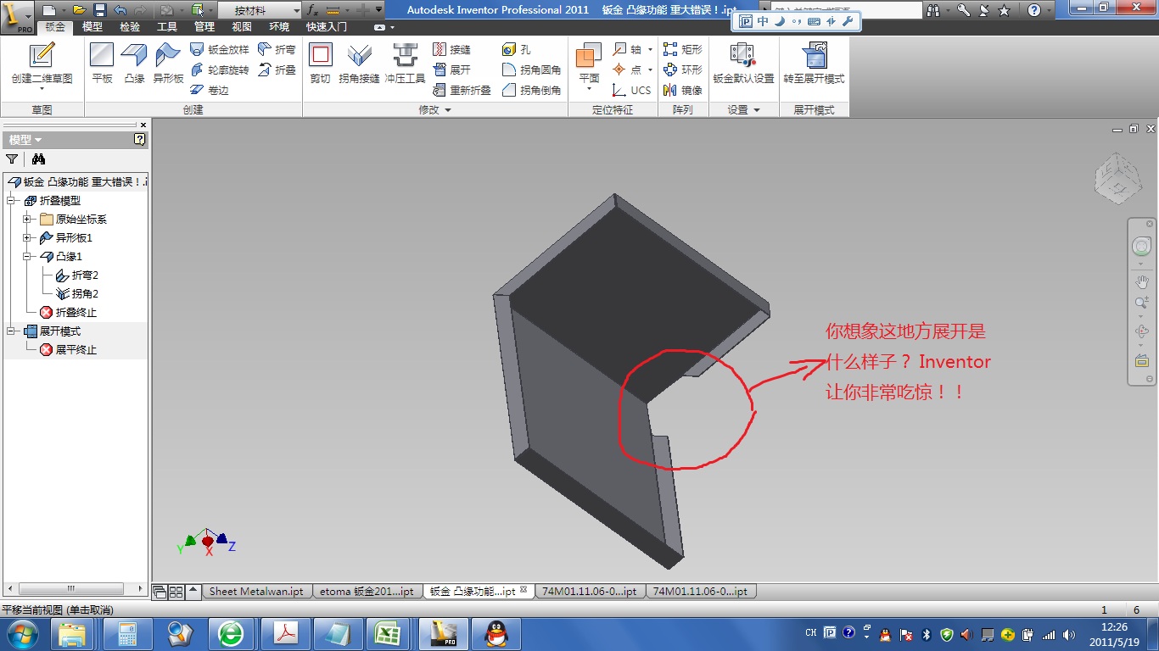Open the 点 point dropdown arrow
The height and width of the screenshot is (651, 1159).
[650, 70]
